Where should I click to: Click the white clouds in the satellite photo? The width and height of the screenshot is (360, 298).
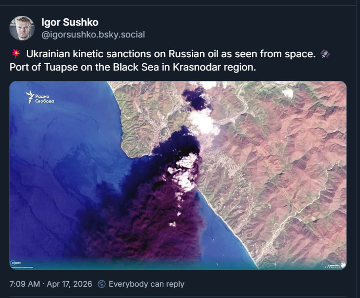click(x=203, y=121)
